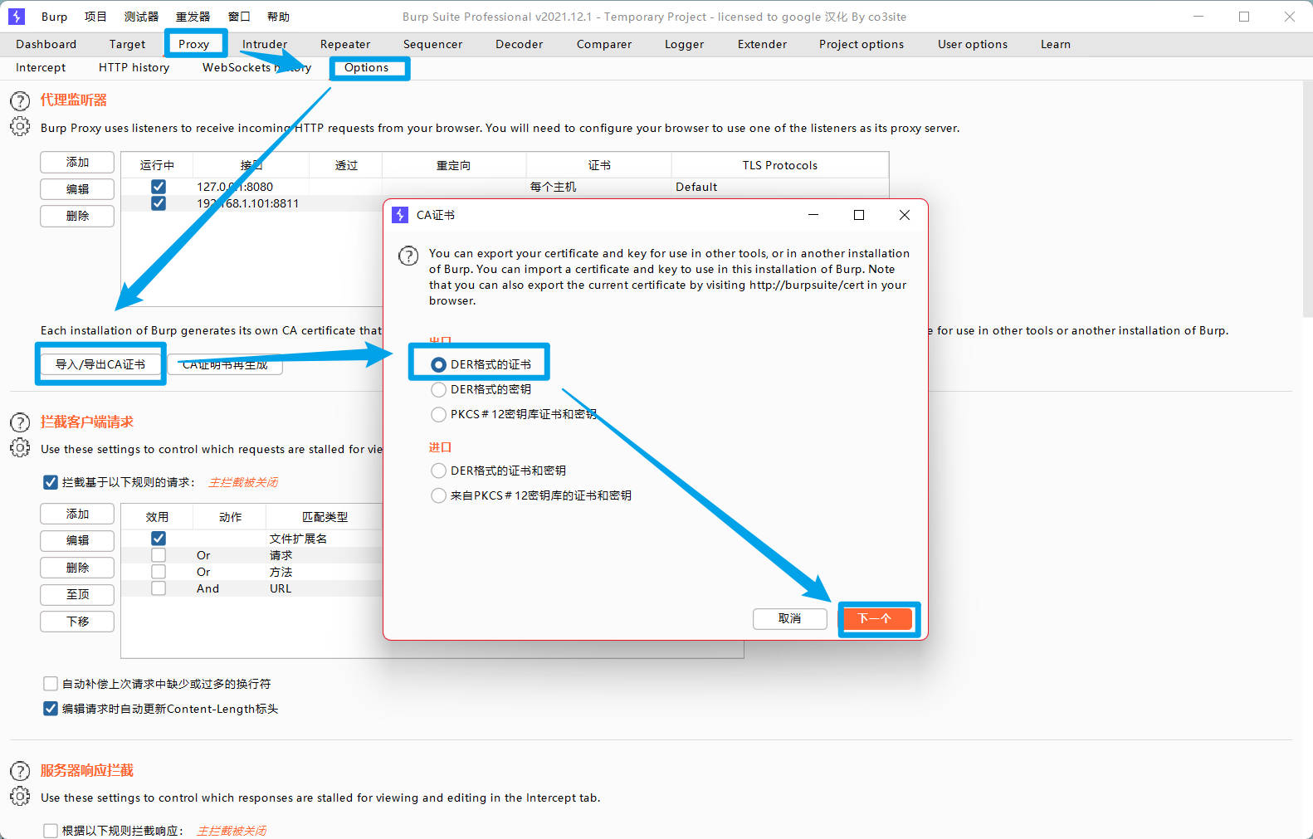Enable the And URL rule checkbox

(159, 588)
